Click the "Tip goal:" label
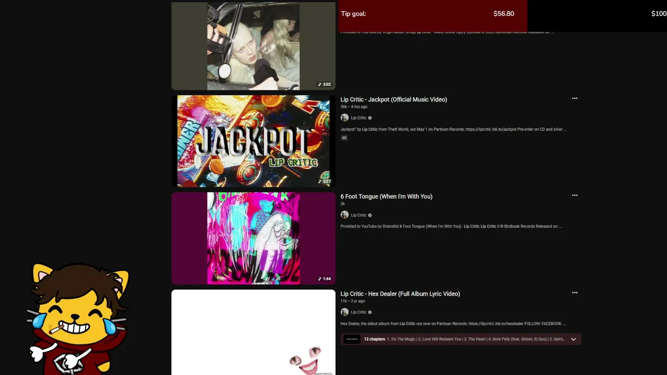This screenshot has width=667, height=375. click(x=353, y=14)
